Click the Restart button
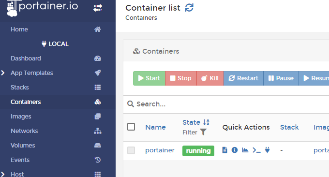Viewport: 329px width, 177px height. (243, 78)
